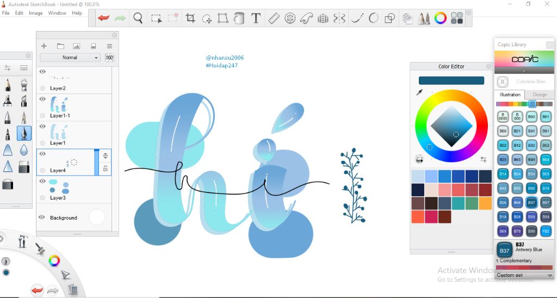Open the Window menu
This screenshot has width=557, height=298.
point(57,13)
